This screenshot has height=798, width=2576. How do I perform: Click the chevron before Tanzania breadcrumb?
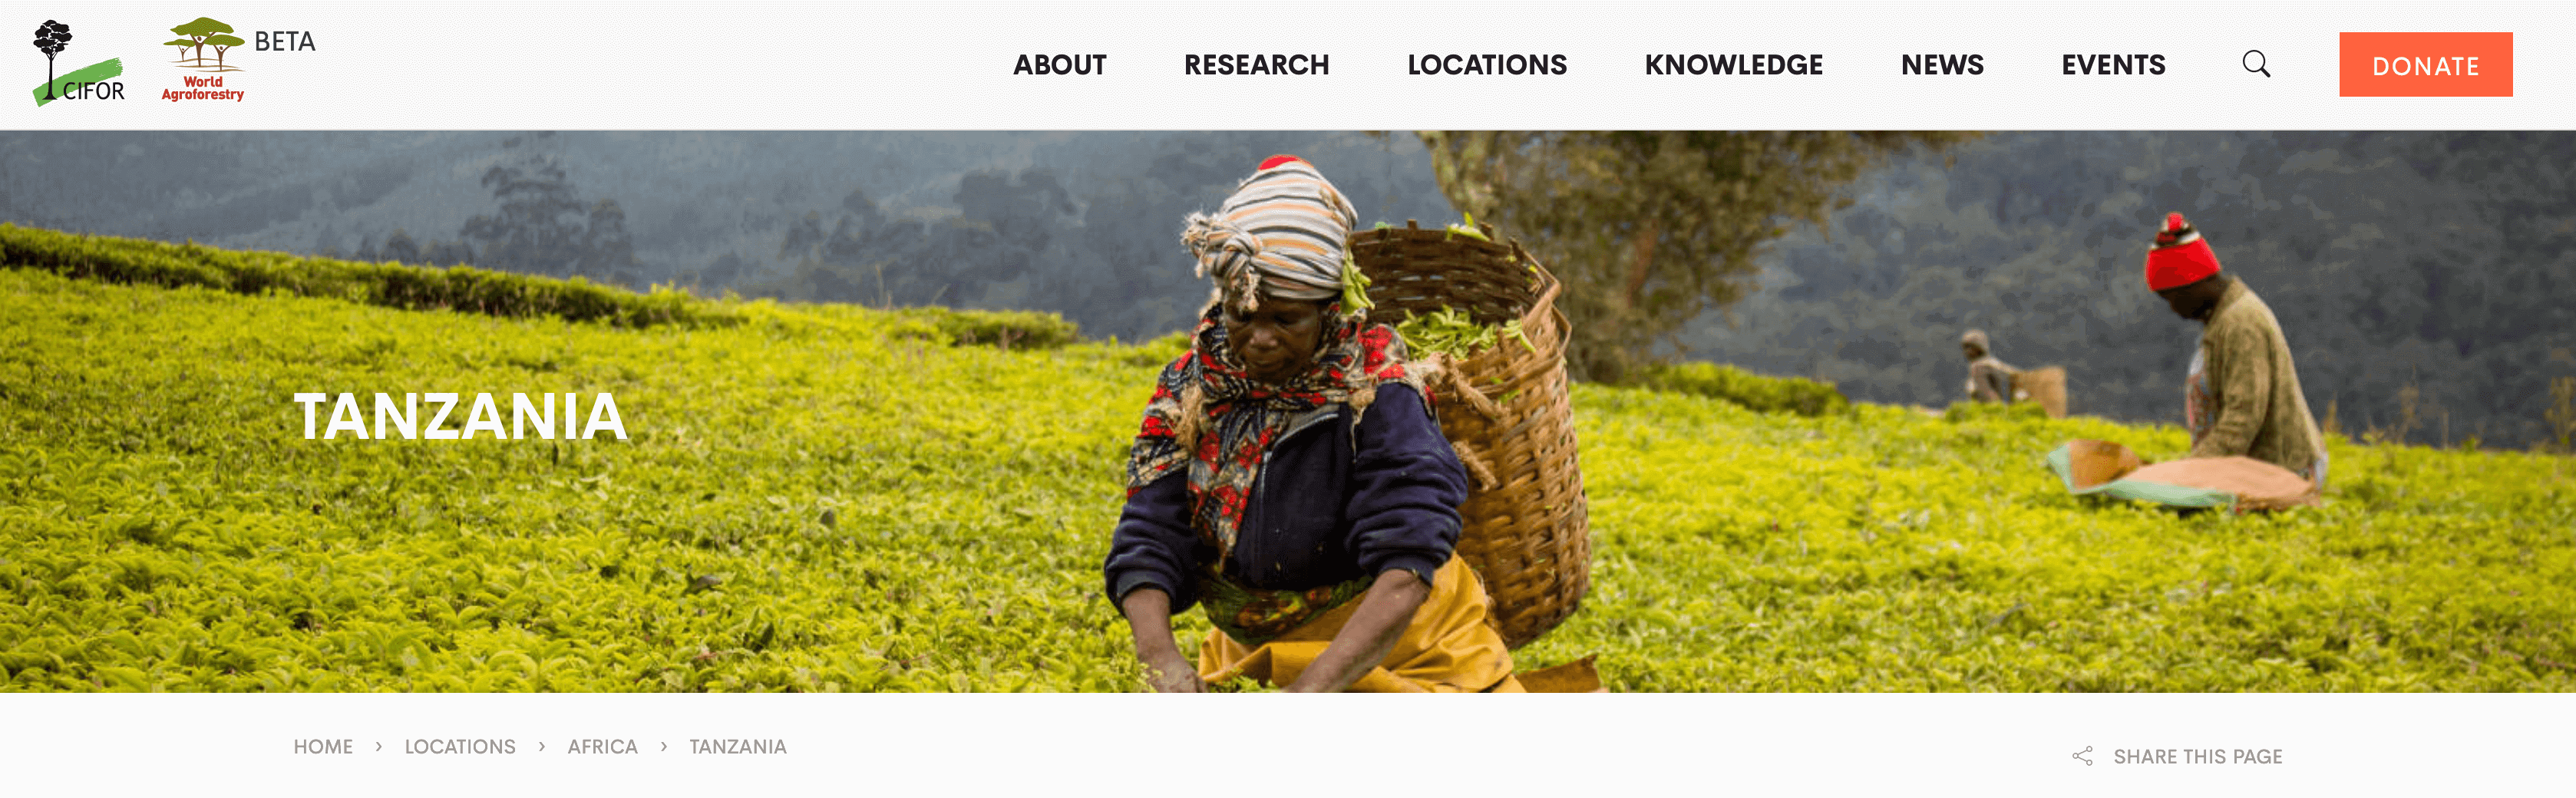(x=664, y=747)
